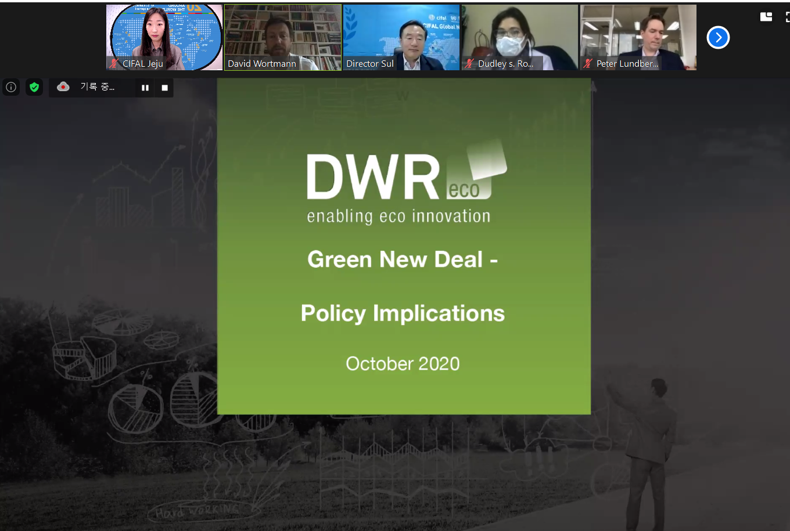
Task: Stop the cloud recording
Action: (164, 88)
